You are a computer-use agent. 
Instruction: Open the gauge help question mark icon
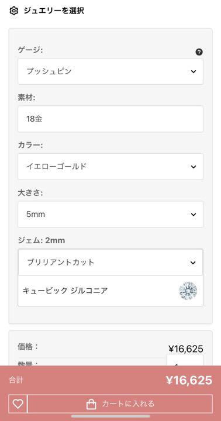point(199,52)
